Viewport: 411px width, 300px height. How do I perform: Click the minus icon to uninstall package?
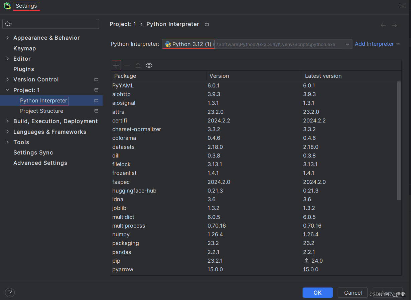click(x=127, y=65)
